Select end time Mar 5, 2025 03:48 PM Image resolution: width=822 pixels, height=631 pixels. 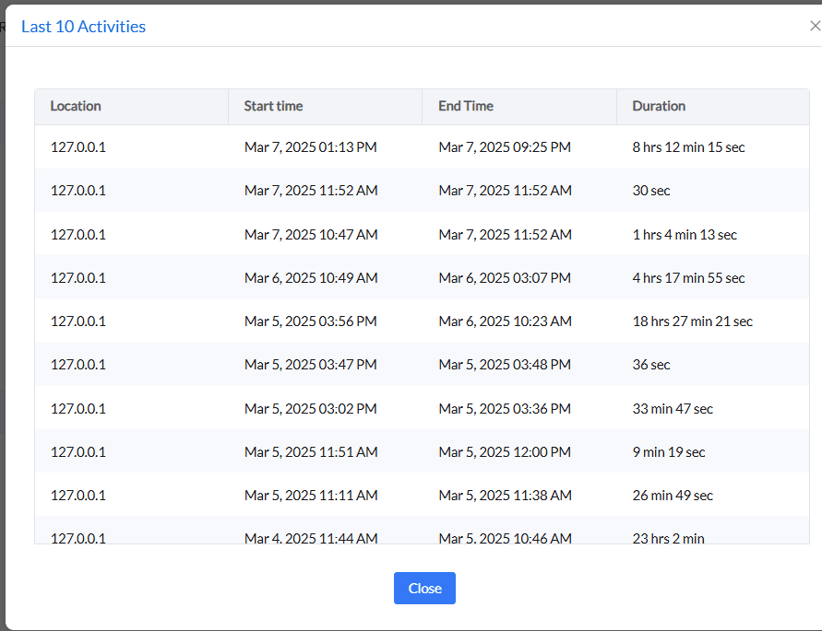[x=505, y=365]
